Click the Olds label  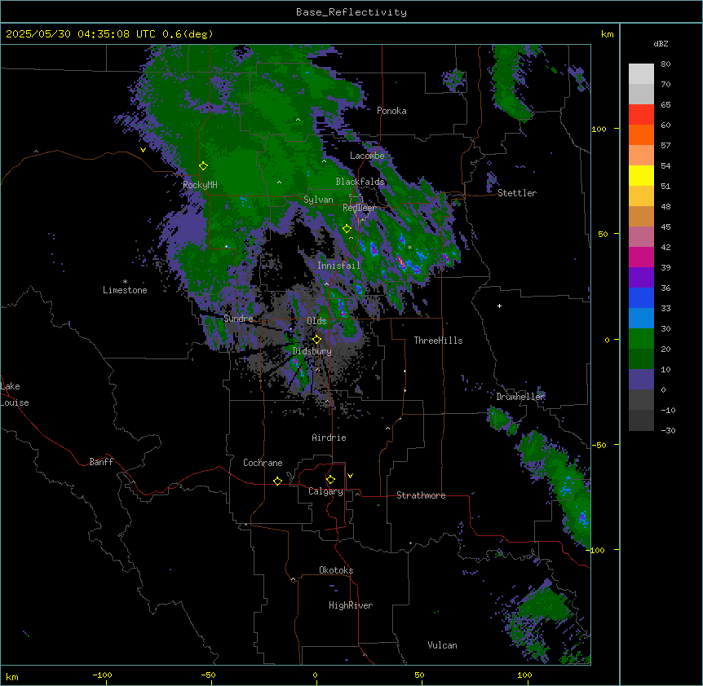(316, 321)
